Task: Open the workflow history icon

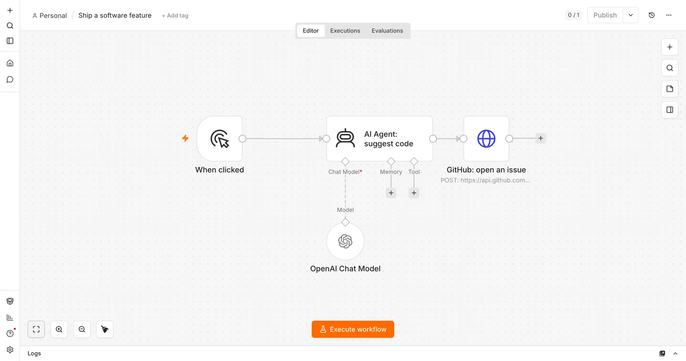Action: coord(652,15)
